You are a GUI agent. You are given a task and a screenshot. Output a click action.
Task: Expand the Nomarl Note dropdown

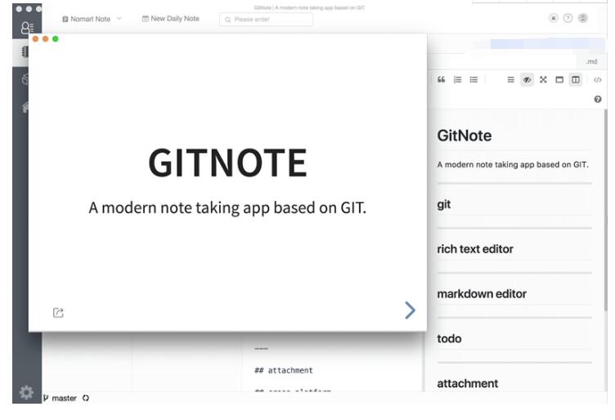coord(92,19)
